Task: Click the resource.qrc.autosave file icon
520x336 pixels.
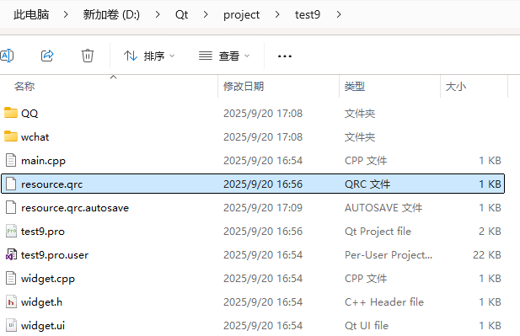Action: pyautogui.click(x=11, y=207)
